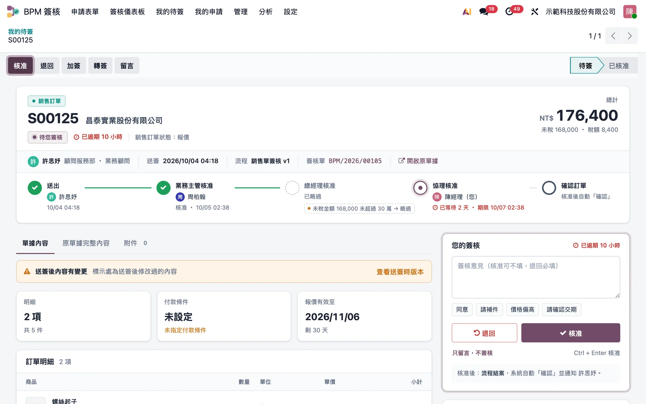
Task: Click the 業務主管核准 completed checkmark
Action: point(163,188)
